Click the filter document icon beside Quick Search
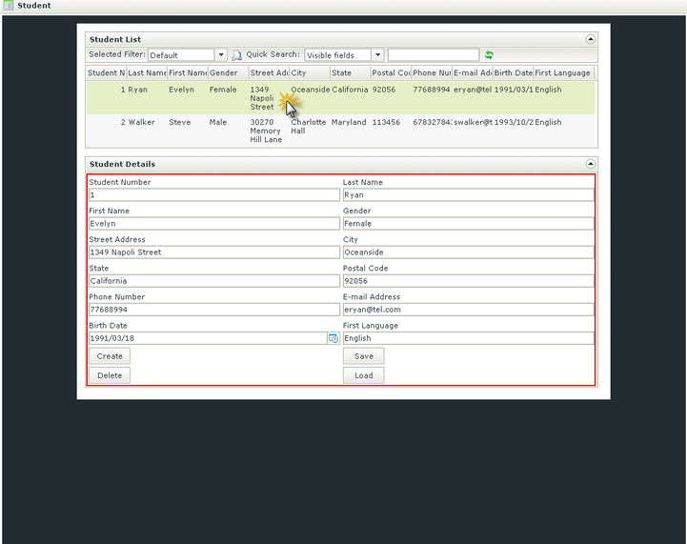 coord(236,54)
